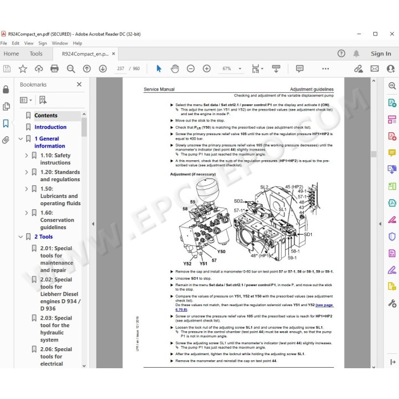Collapse the 2 Tools section
The image size is (399, 399).
tap(21, 237)
